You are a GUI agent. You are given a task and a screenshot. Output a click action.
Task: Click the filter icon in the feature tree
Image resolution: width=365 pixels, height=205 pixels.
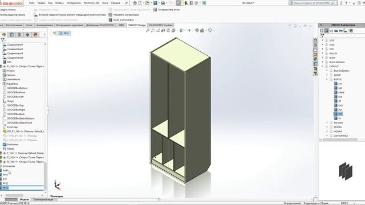point(3,40)
